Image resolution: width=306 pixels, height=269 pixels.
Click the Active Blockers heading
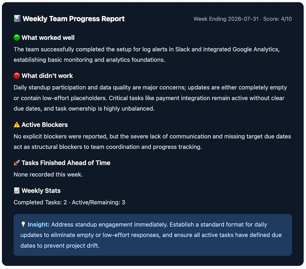[x=45, y=125]
